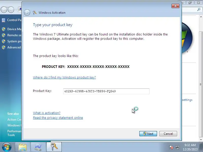Click the Advanced system settings shield icon
Image resolution: width=203 pixels, height=152 pixels.
[x=4, y=47]
